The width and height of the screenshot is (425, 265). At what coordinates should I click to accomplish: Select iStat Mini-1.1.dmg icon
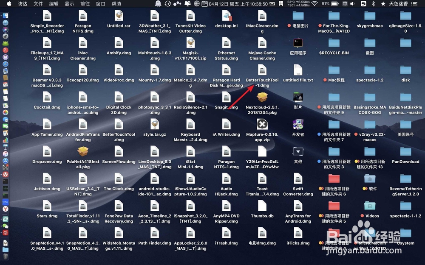190,151
